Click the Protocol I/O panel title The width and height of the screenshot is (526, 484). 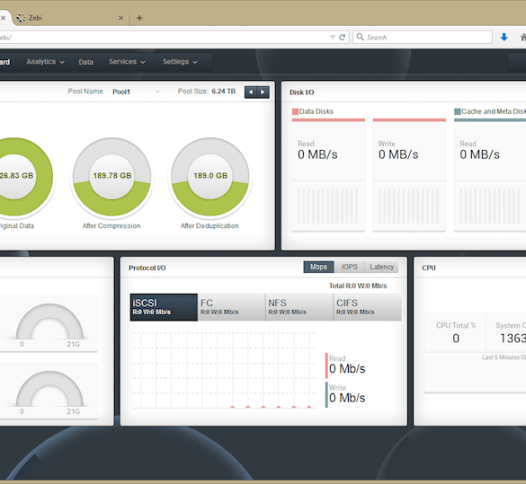click(147, 268)
